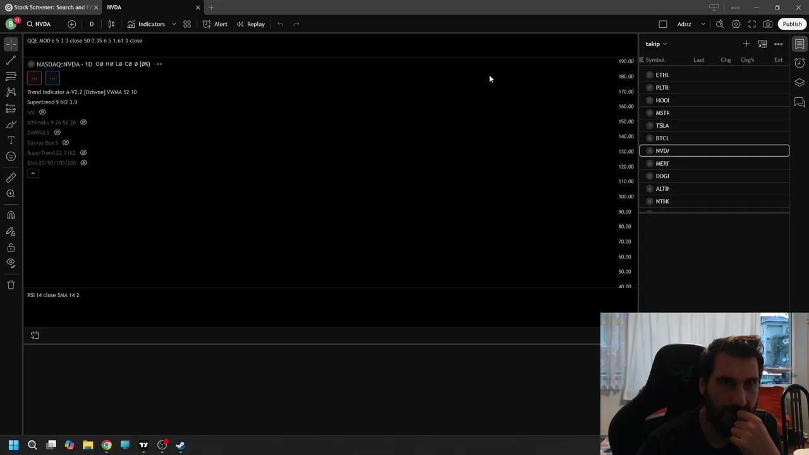Select TSLA in the watchlist

click(714, 126)
